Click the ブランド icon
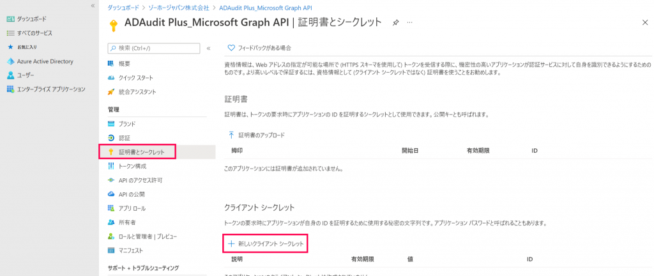Viewport: 654px width, 276px height. pos(111,124)
